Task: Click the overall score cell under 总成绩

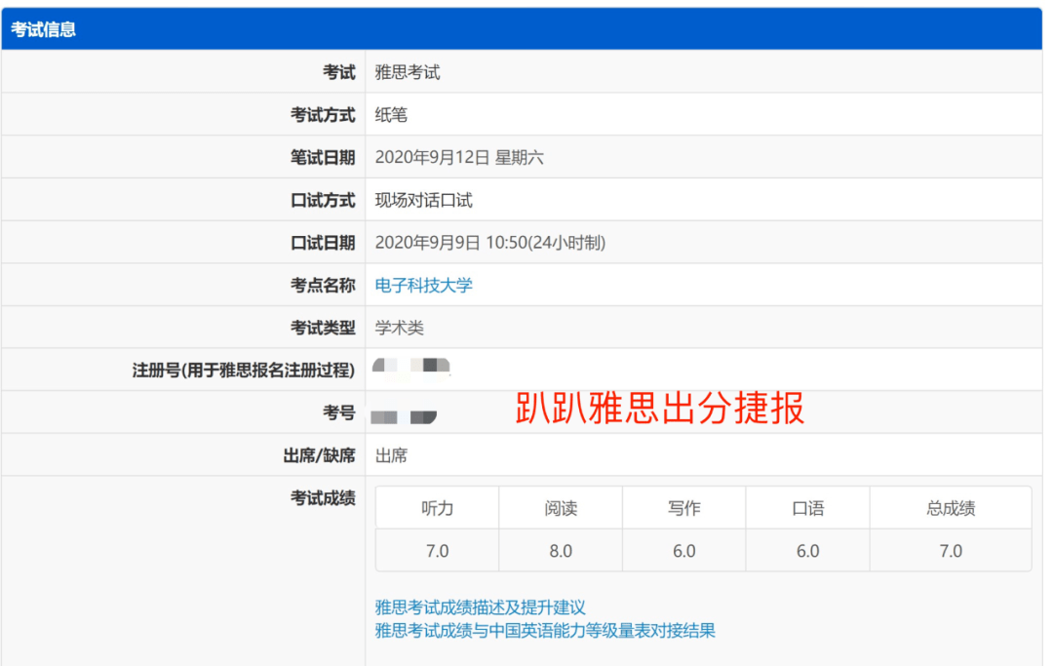Action: coord(951,551)
